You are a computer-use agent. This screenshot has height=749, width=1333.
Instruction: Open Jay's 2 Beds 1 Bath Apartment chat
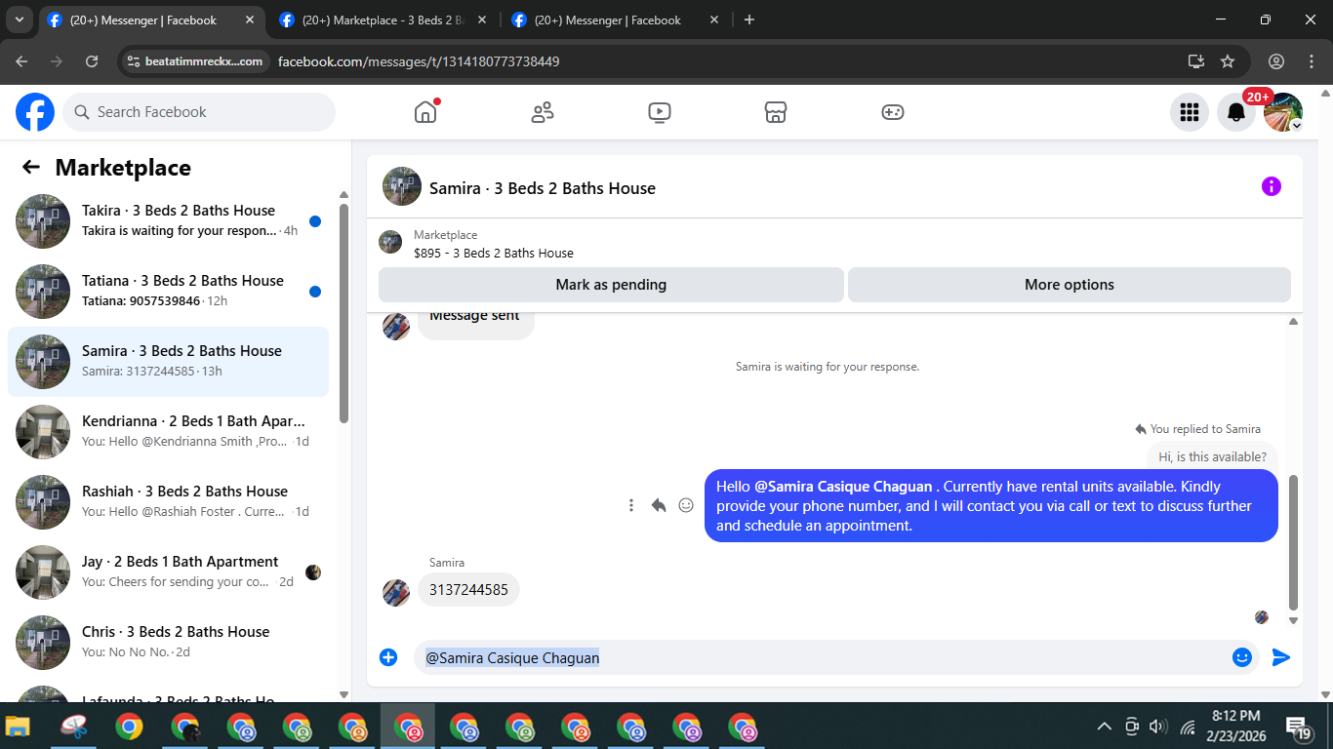pos(168,572)
